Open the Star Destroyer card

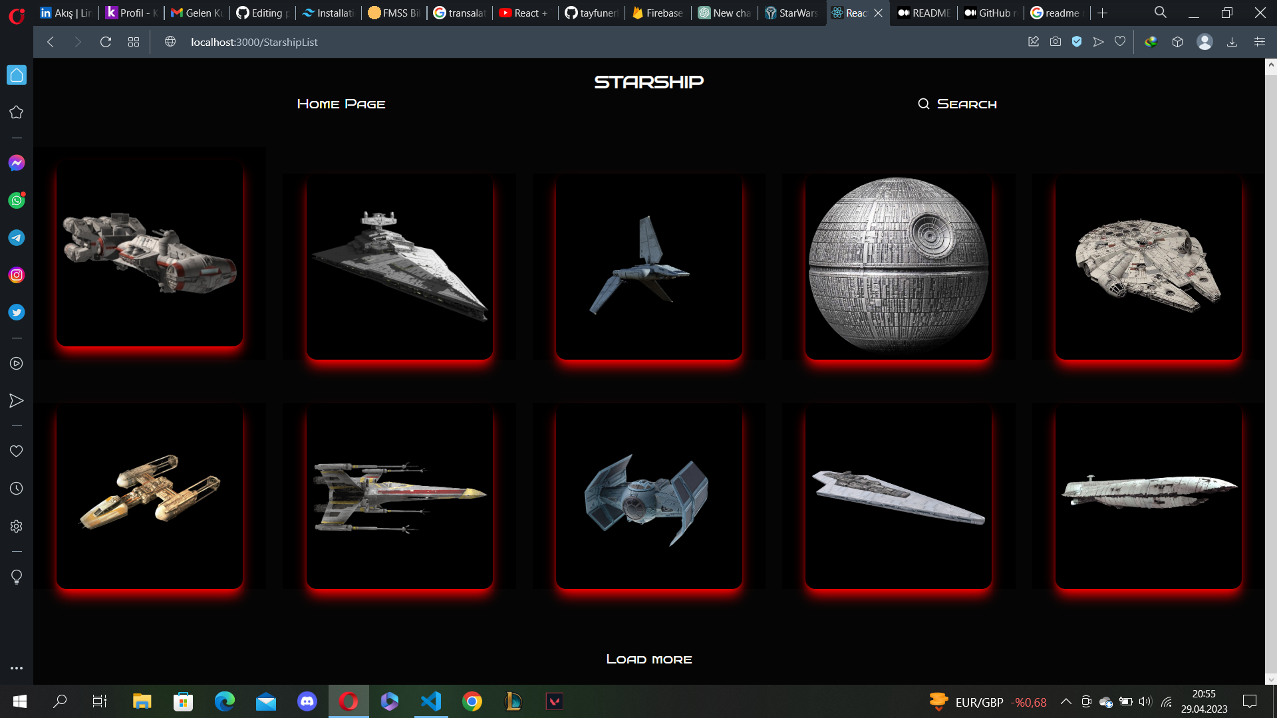[400, 266]
